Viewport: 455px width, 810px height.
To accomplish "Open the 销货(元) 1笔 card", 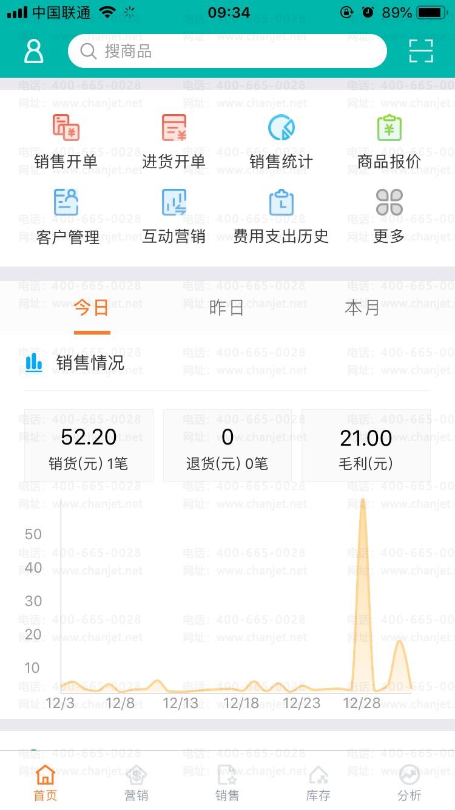I will pos(89,446).
